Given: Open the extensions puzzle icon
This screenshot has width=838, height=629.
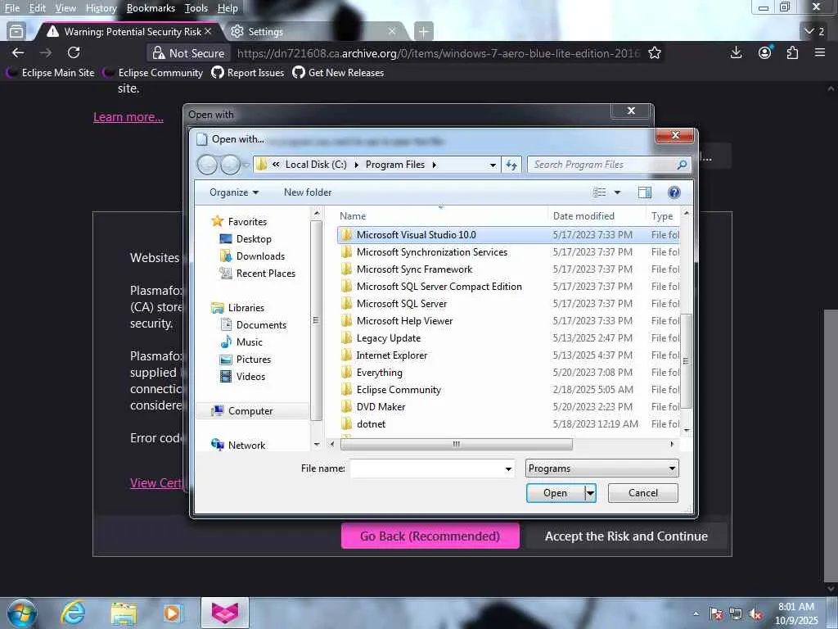Looking at the screenshot, I should [792, 52].
